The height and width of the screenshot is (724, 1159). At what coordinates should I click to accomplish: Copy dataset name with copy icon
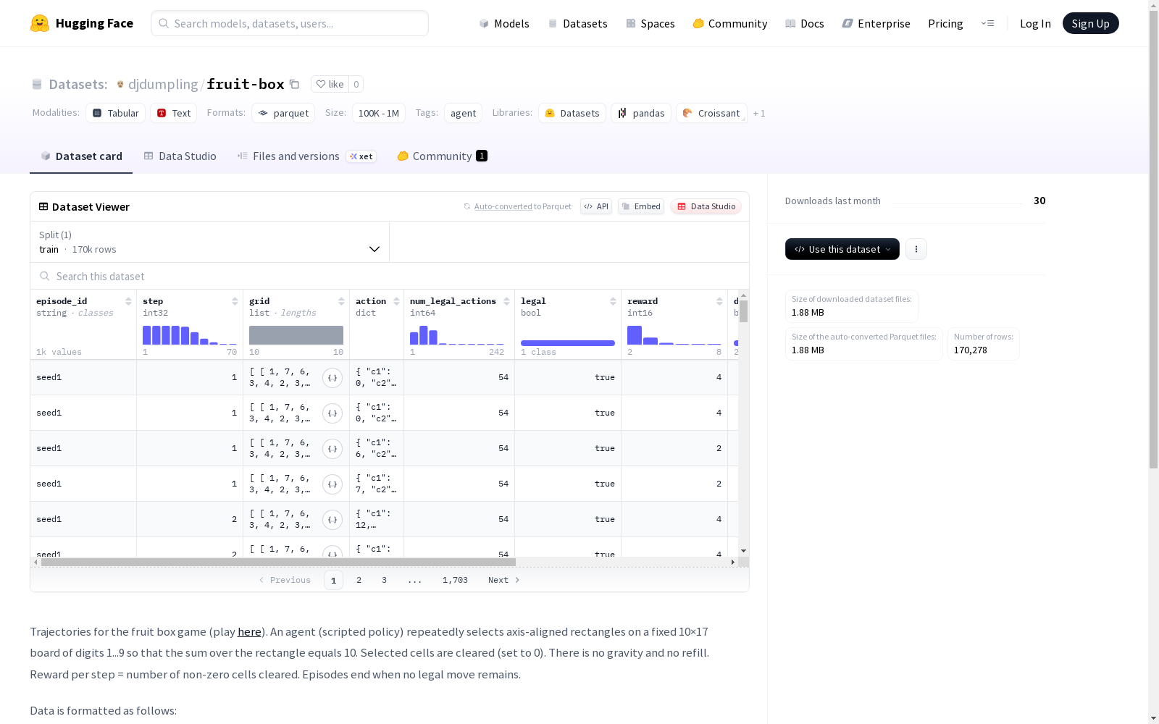(294, 84)
